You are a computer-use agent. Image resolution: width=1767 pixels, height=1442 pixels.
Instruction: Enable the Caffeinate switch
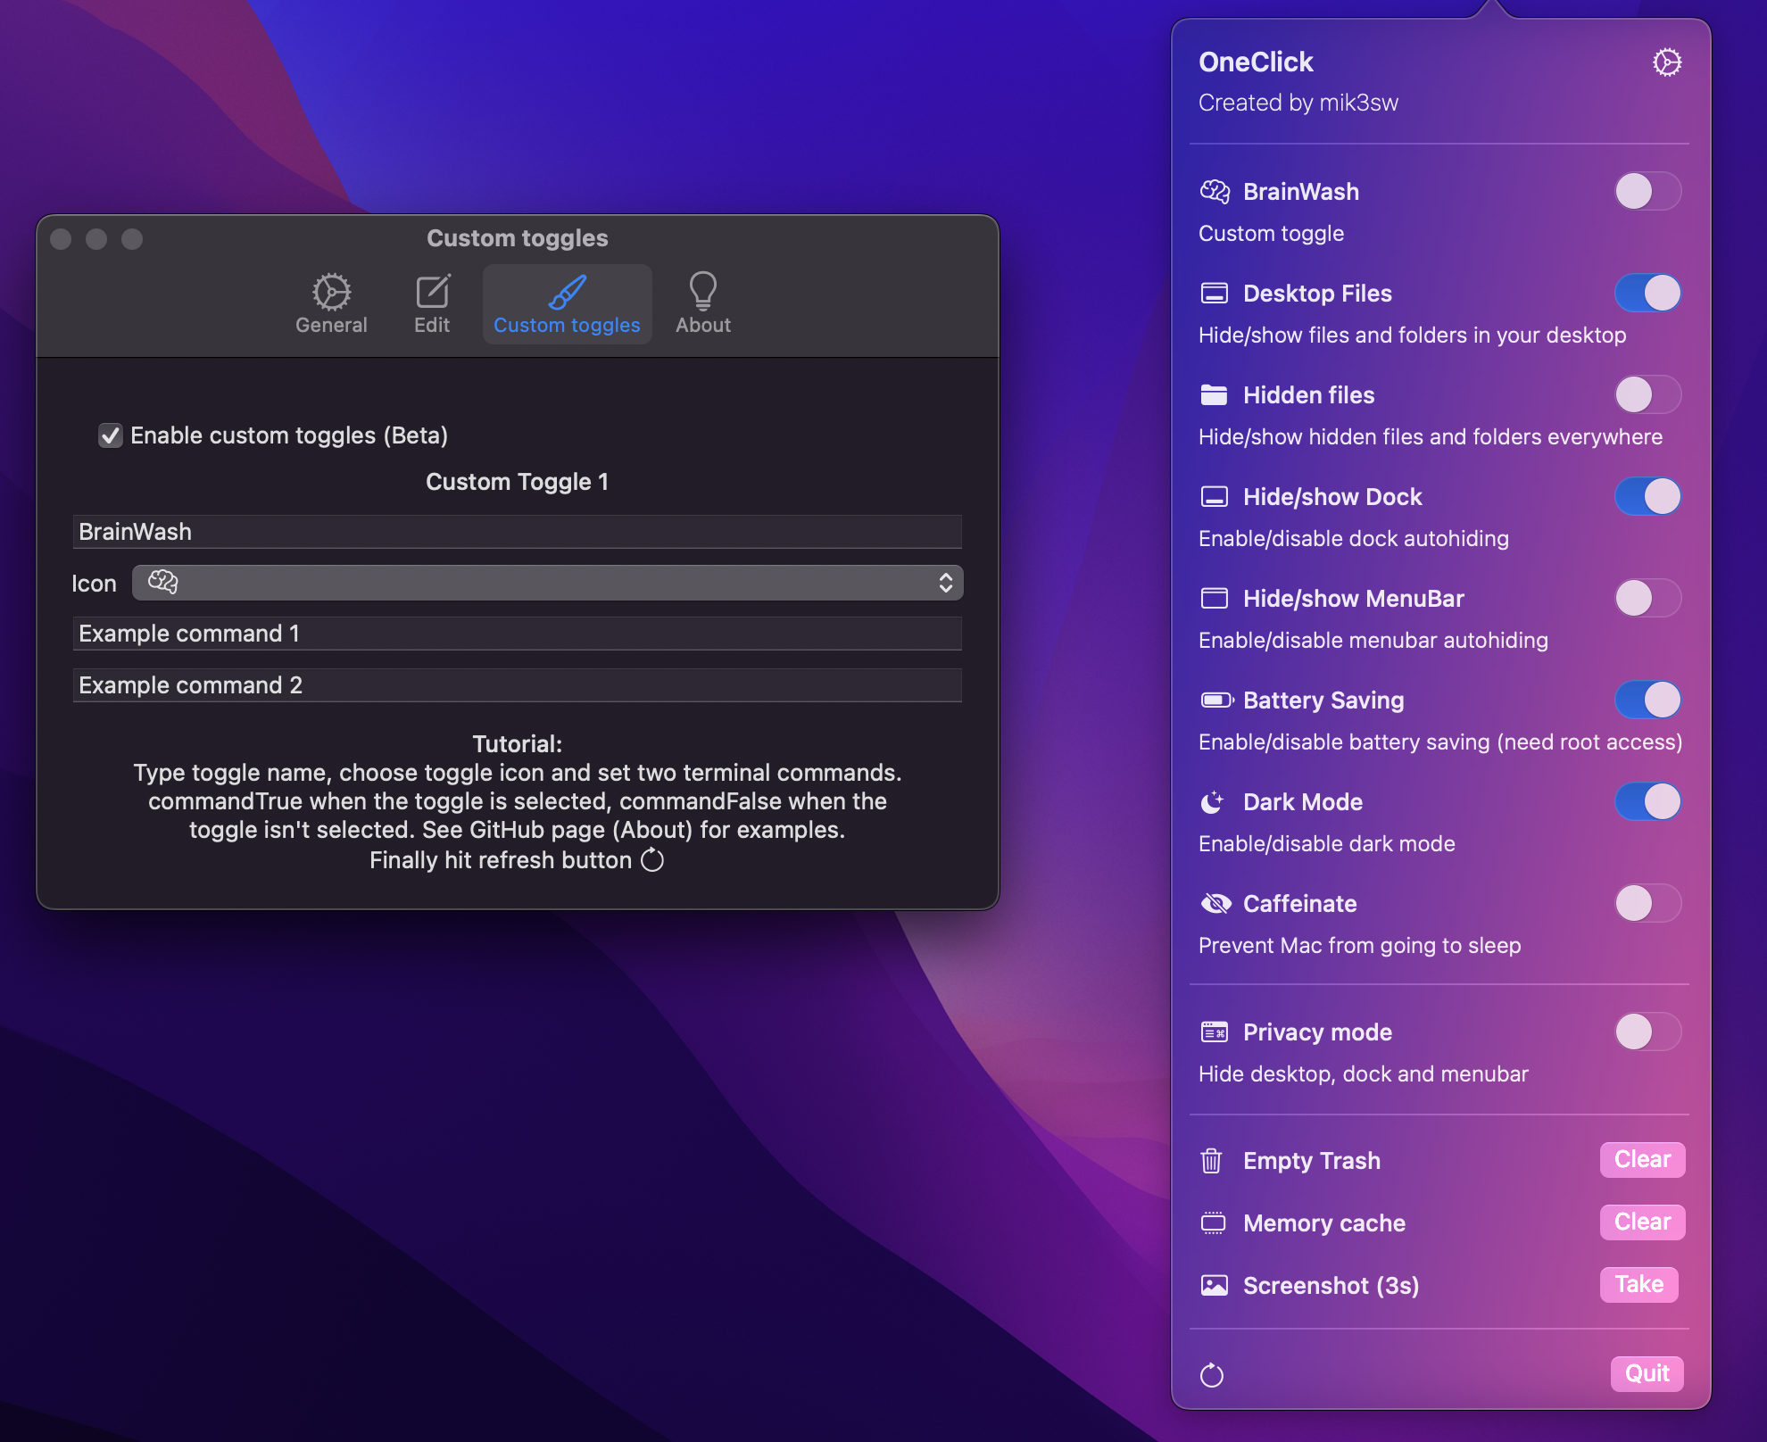tap(1647, 904)
